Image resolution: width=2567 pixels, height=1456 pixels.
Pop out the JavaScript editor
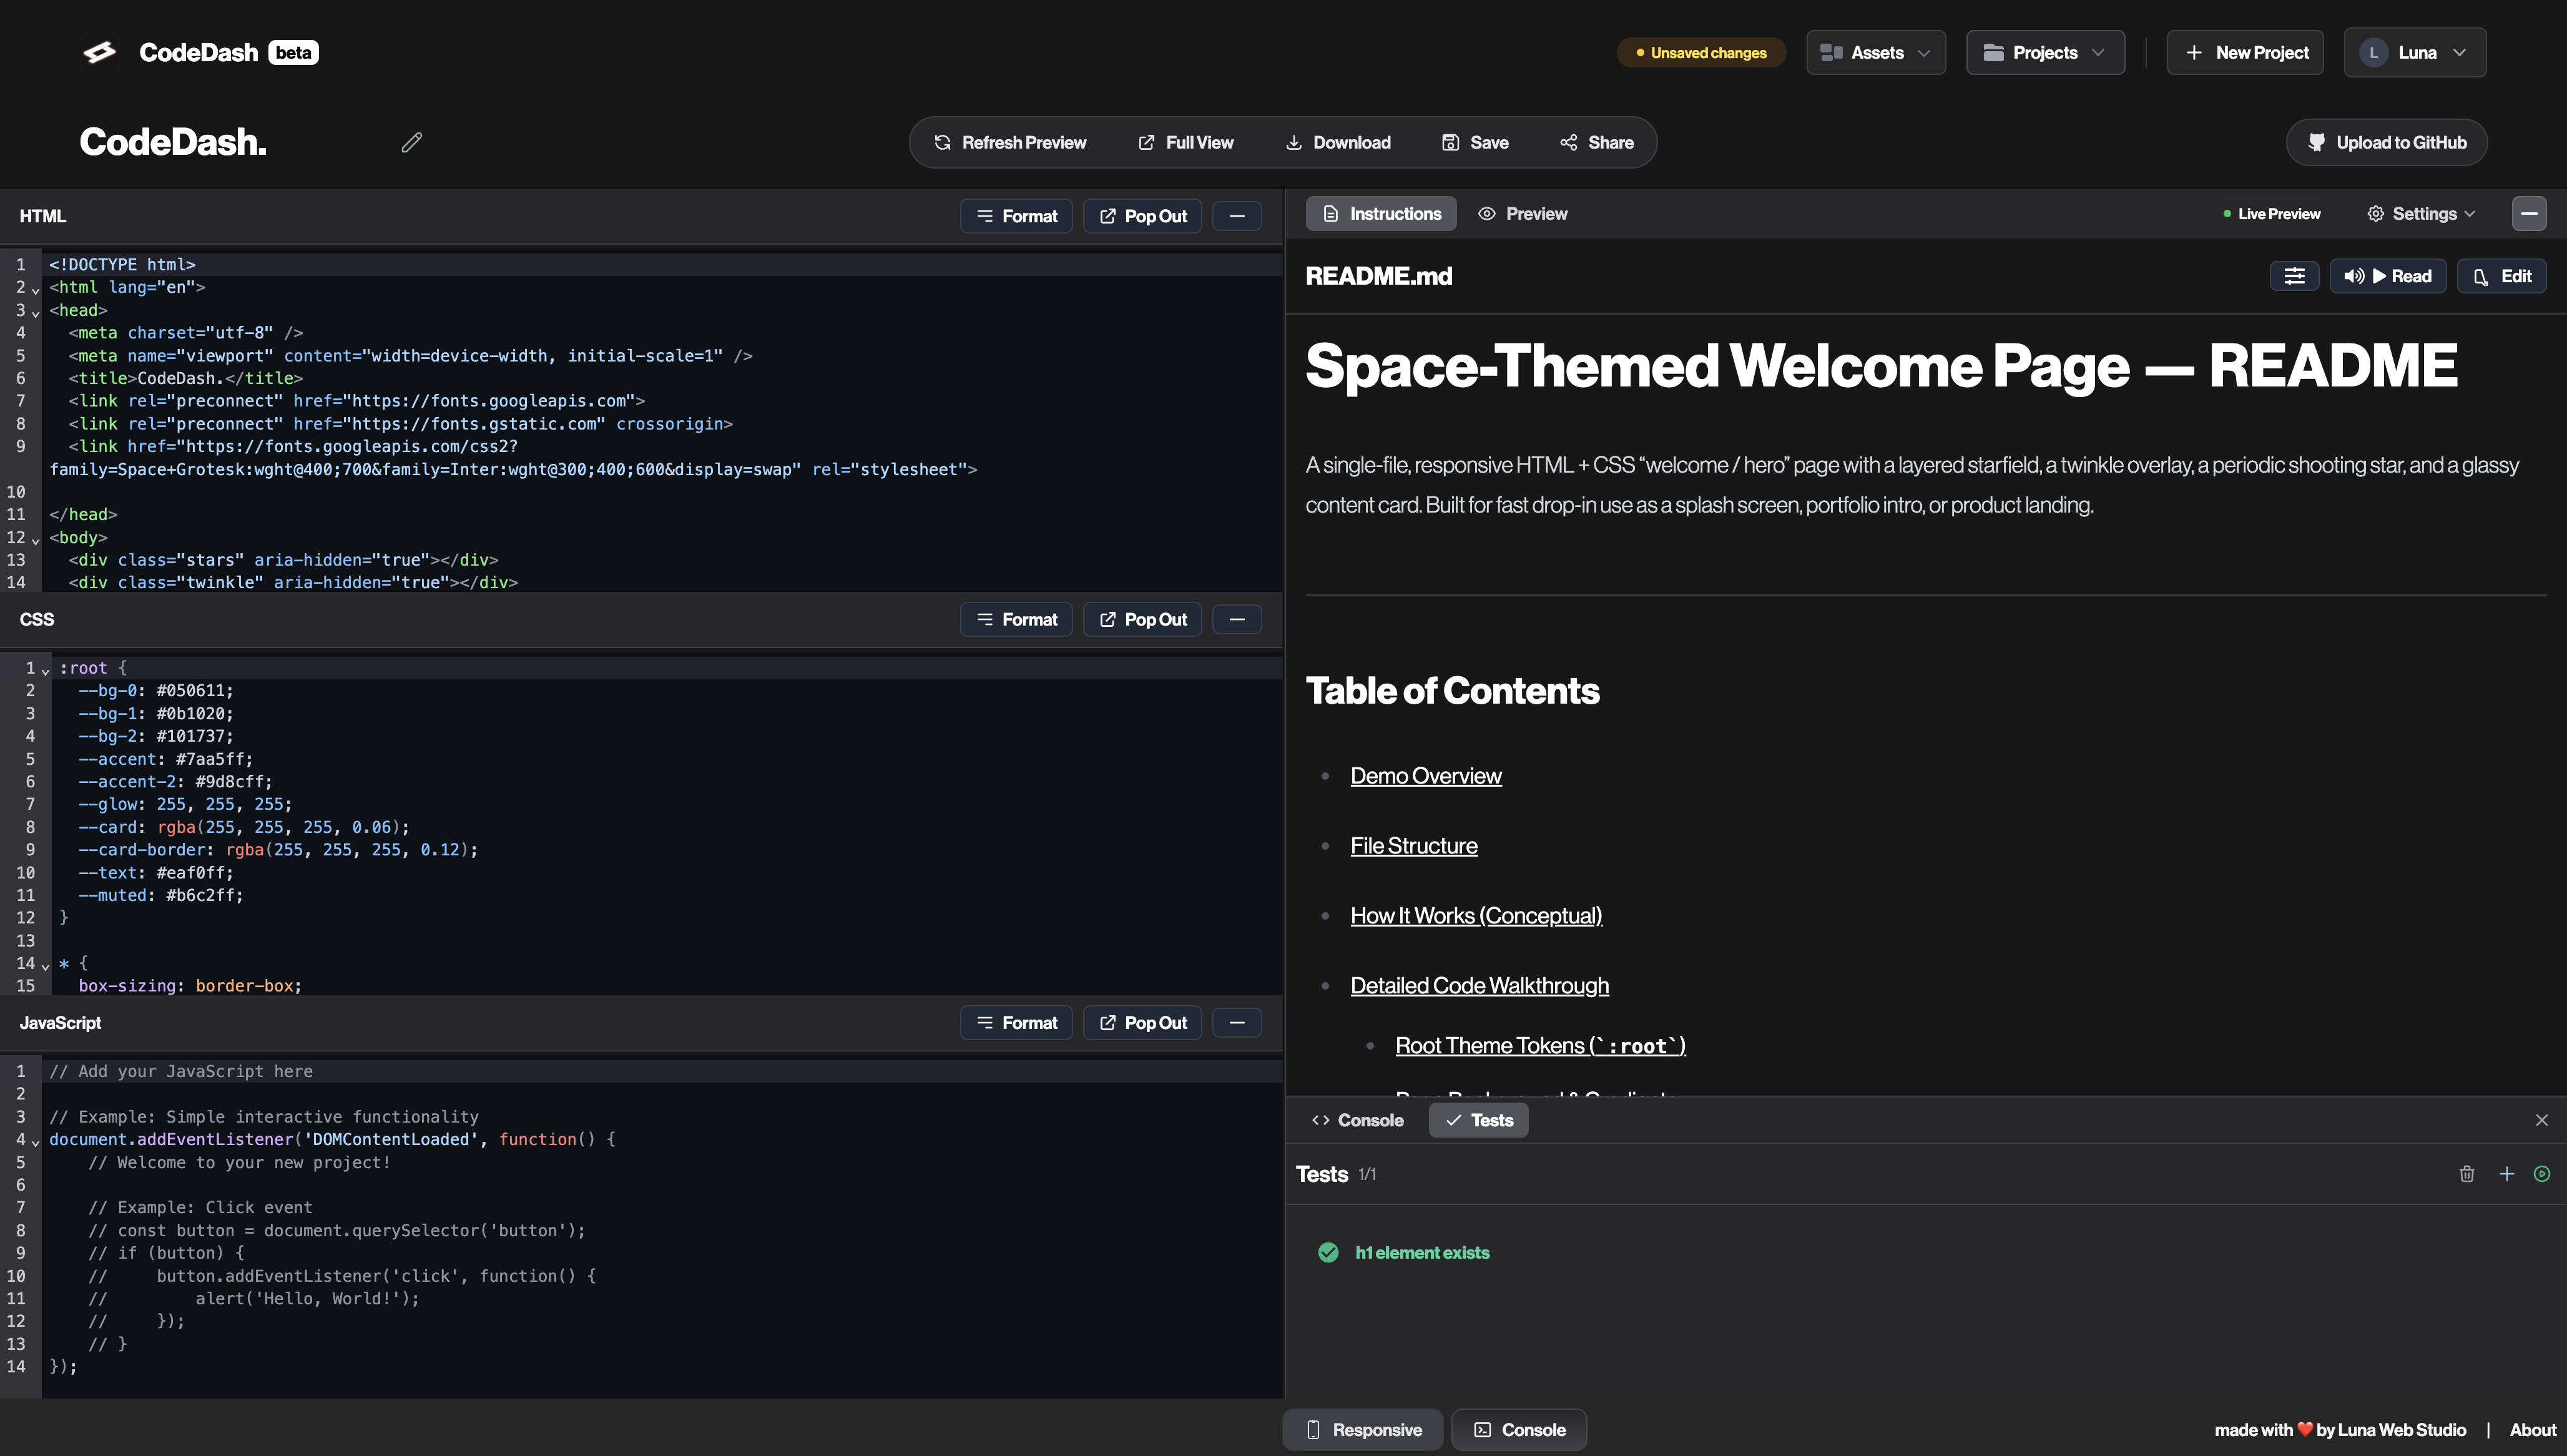point(1142,1022)
